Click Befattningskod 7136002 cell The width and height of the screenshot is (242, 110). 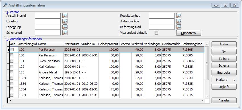coord(193,61)
